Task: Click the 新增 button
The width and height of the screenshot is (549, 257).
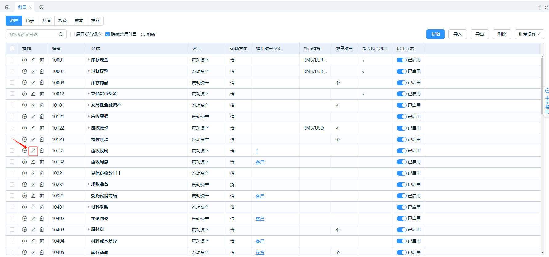Action: pyautogui.click(x=435, y=34)
